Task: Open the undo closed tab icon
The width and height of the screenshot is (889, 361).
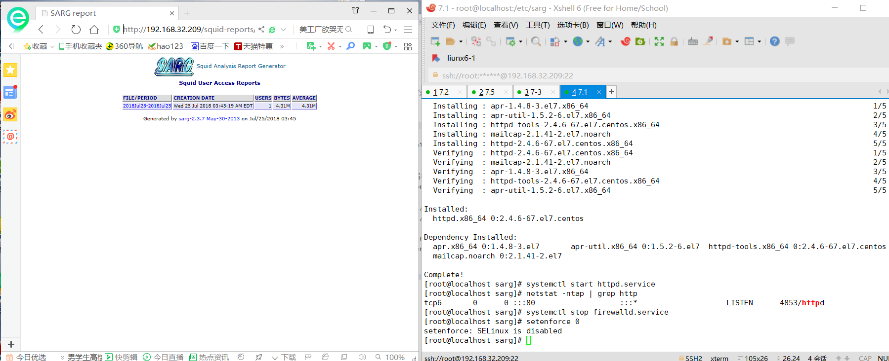Action: [387, 30]
